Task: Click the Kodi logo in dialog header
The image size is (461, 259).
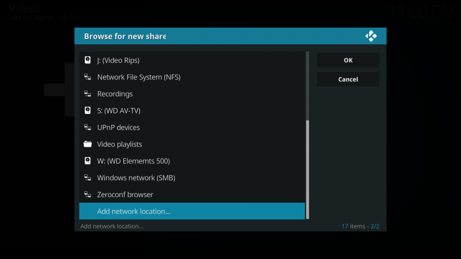Action: pyautogui.click(x=371, y=36)
